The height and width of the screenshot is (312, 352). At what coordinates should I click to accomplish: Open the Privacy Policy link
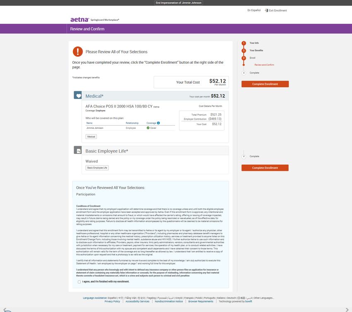[112, 302]
